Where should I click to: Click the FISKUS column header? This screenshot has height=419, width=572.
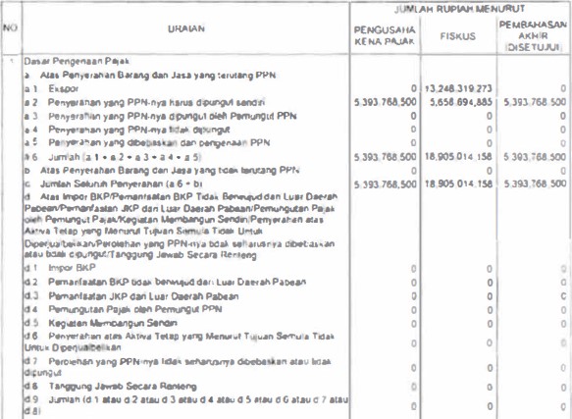[458, 36]
